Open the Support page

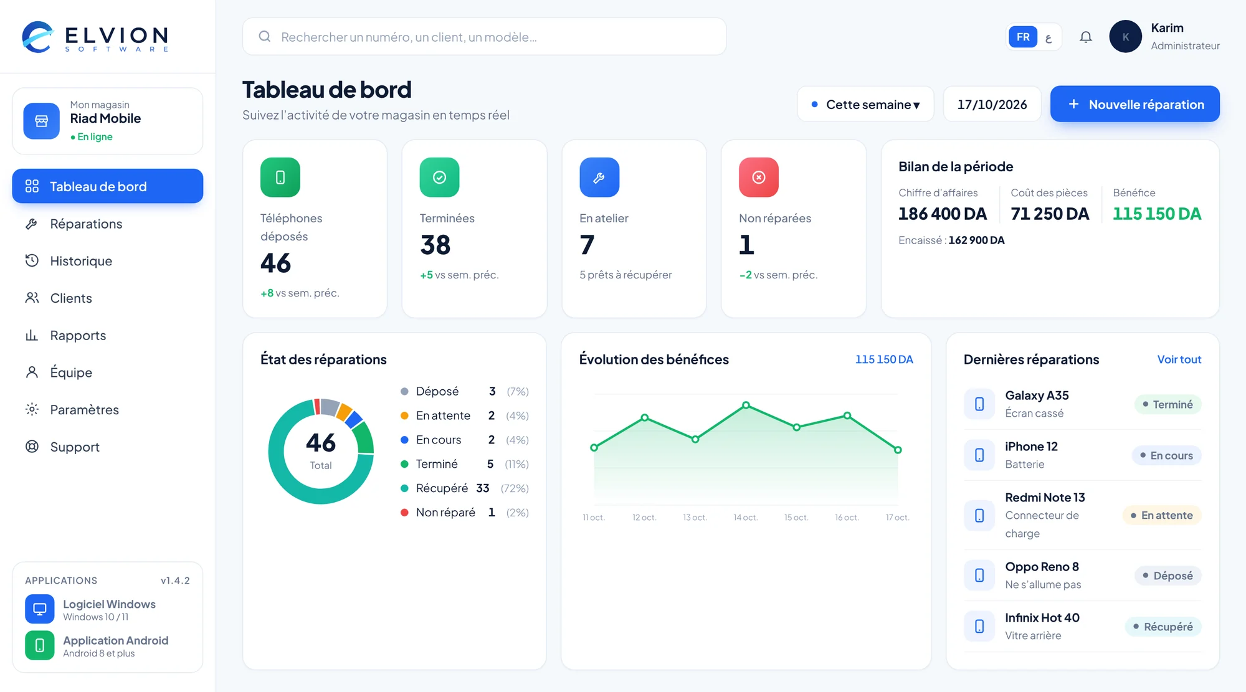point(108,447)
